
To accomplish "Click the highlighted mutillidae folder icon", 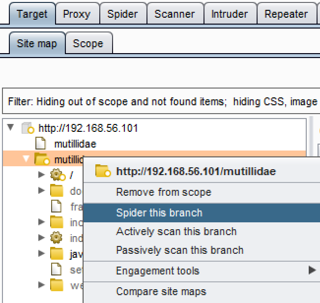I will click(x=42, y=159).
